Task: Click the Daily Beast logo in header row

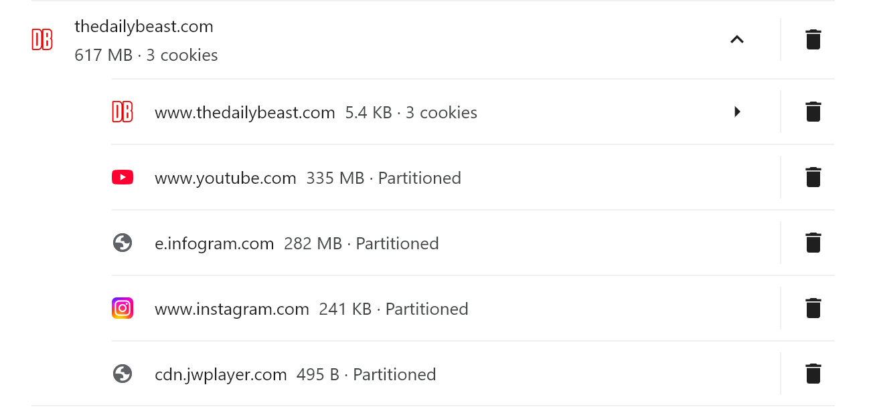Action: 42,39
